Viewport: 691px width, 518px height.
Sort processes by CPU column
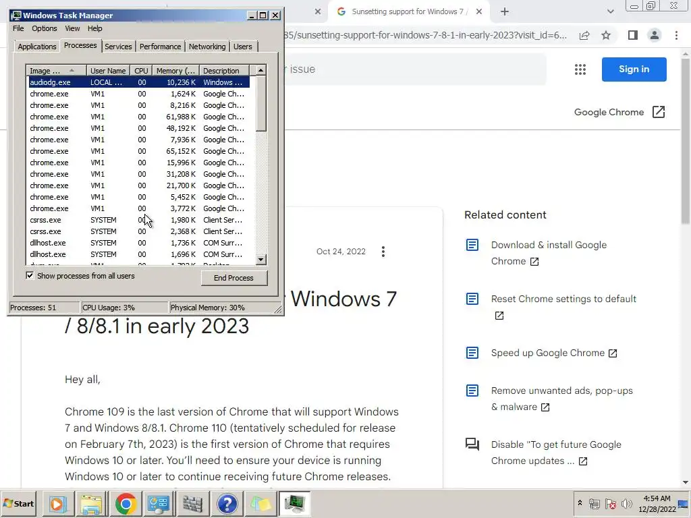141,70
